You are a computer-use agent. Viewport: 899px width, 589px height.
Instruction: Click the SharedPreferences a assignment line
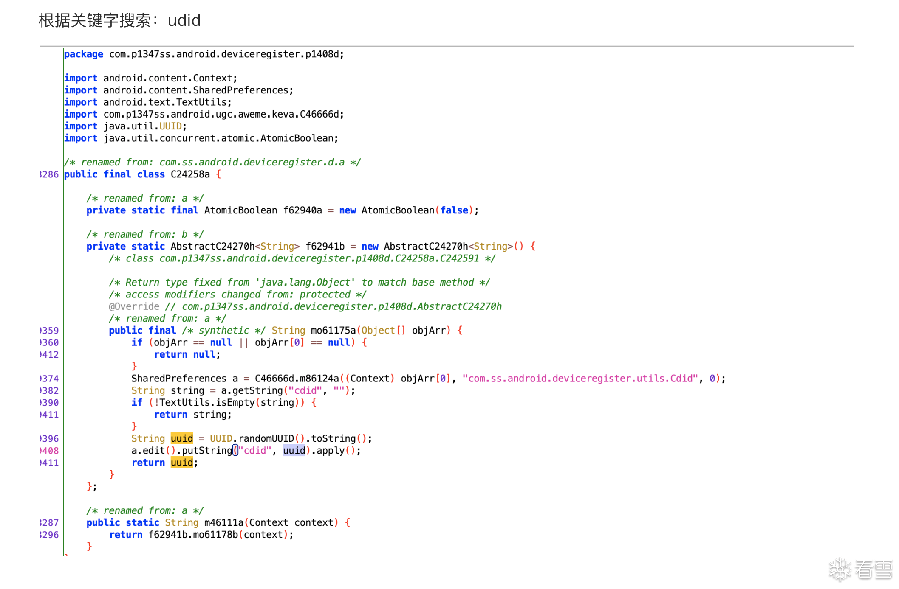pos(428,379)
